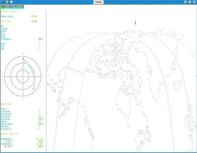Close the QEMU window
Viewport: 197px width, 153px height.
[194, 2]
